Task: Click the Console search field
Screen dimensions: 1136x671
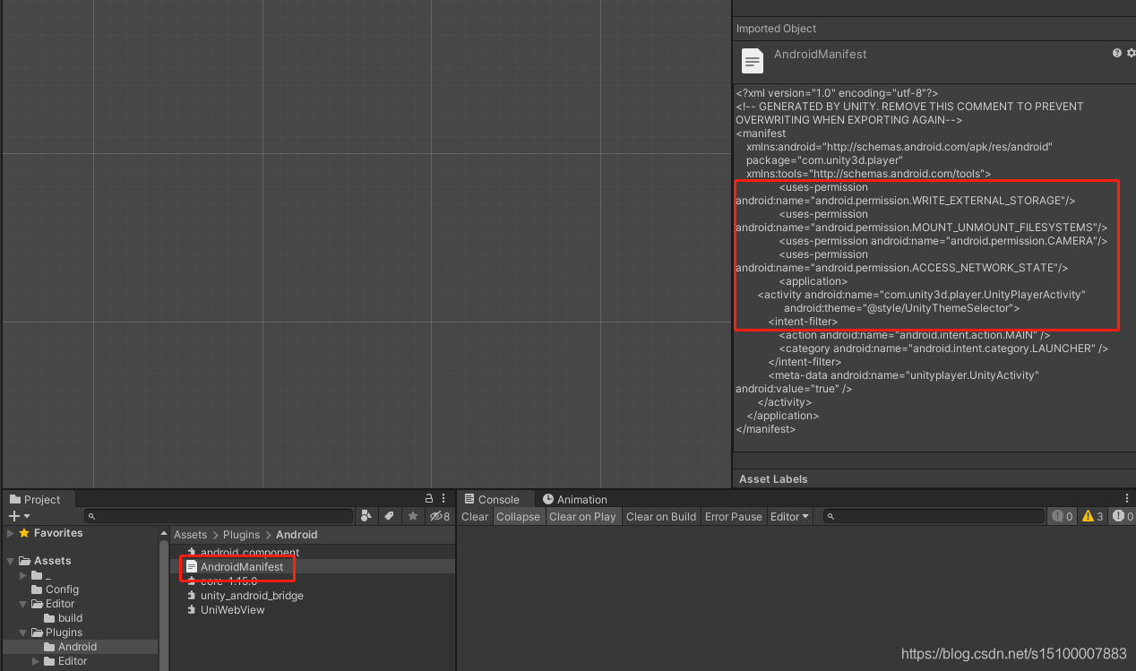Action: 934,516
